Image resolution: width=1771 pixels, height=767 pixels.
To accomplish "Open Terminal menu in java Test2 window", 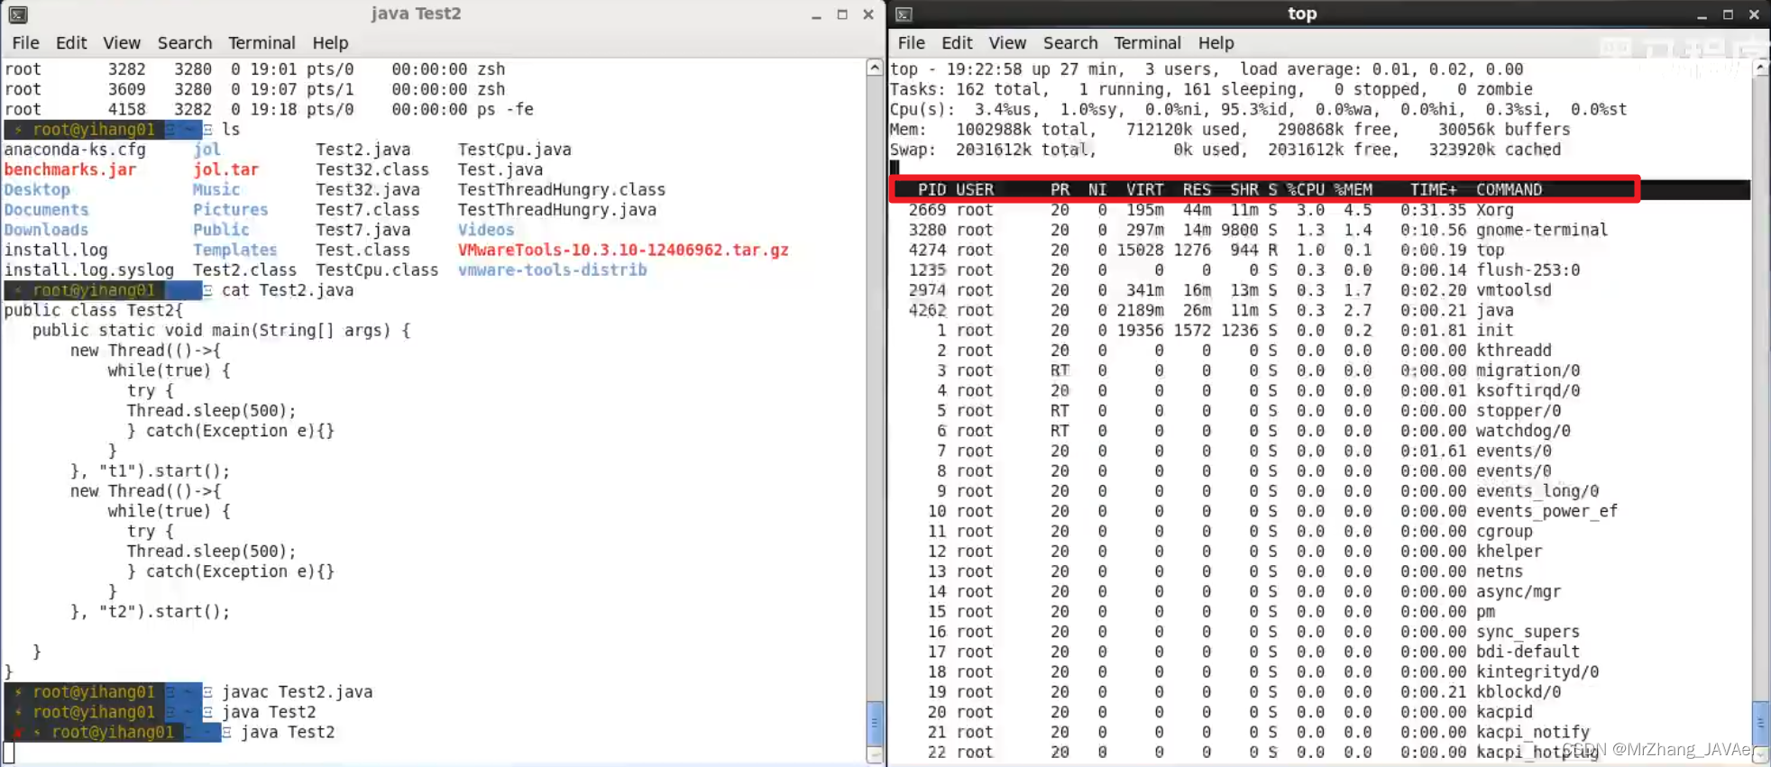I will (262, 42).
